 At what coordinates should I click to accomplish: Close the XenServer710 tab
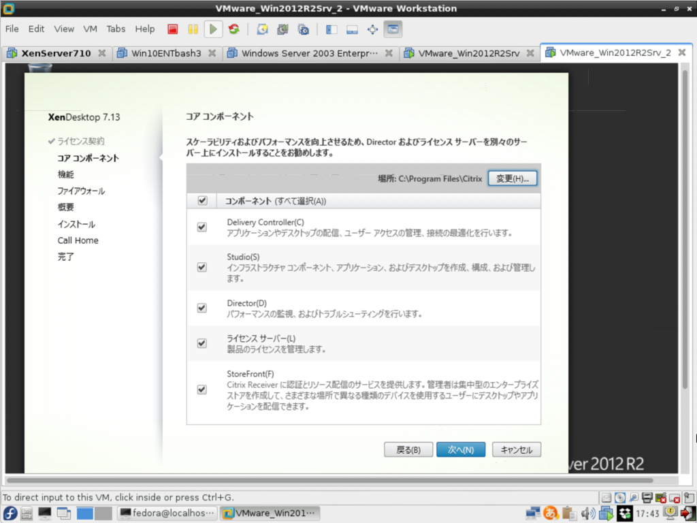[102, 53]
